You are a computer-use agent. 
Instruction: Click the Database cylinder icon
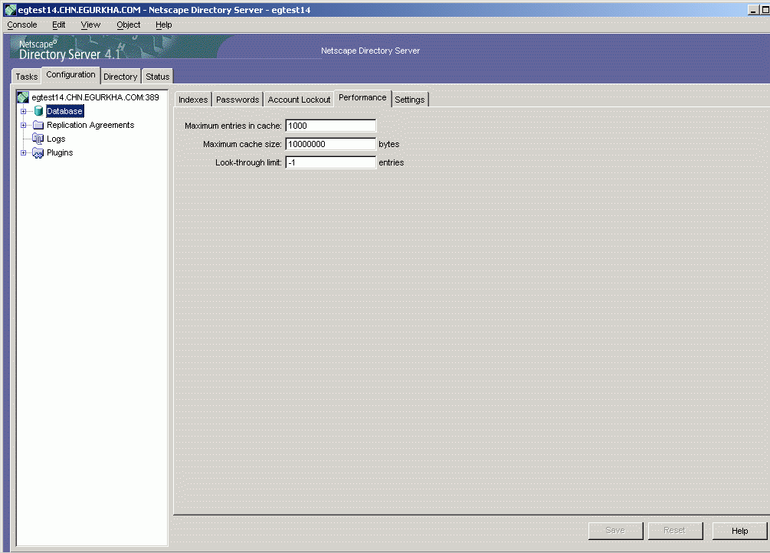pos(39,111)
